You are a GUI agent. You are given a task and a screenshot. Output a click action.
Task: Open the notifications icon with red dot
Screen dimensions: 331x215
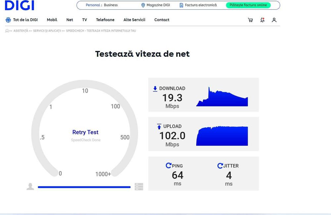tap(262, 20)
